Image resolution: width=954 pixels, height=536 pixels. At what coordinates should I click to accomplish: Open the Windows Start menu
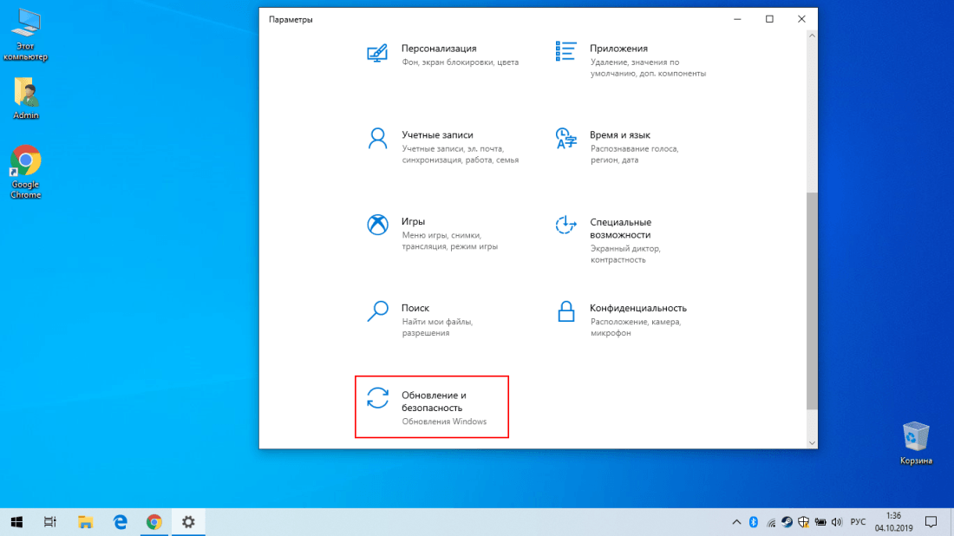tap(16, 522)
